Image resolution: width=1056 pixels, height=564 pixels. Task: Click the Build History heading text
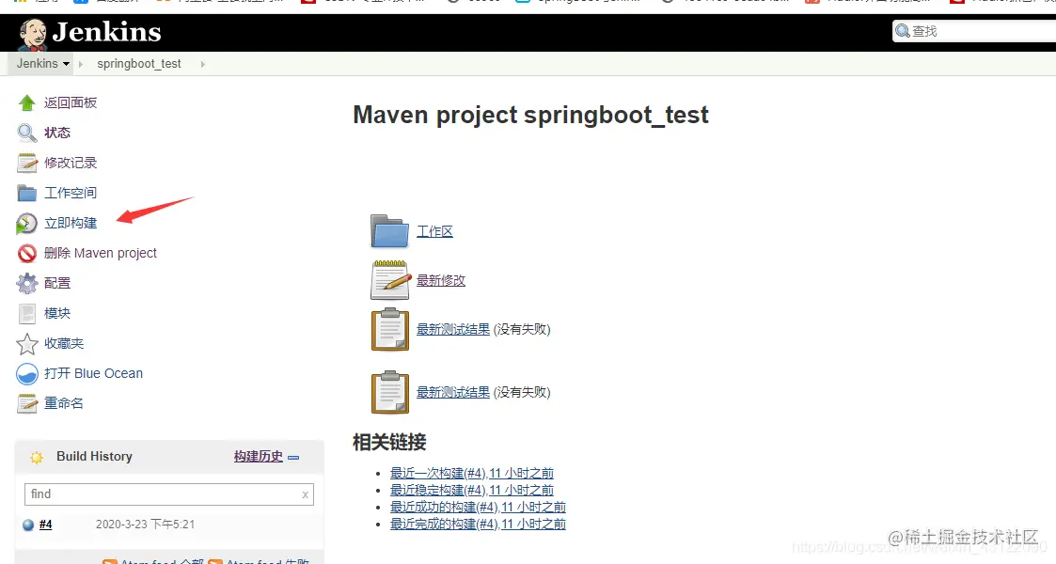(94, 456)
